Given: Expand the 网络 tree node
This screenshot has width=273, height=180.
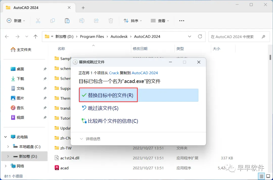Looking at the screenshot, I should (6, 166).
